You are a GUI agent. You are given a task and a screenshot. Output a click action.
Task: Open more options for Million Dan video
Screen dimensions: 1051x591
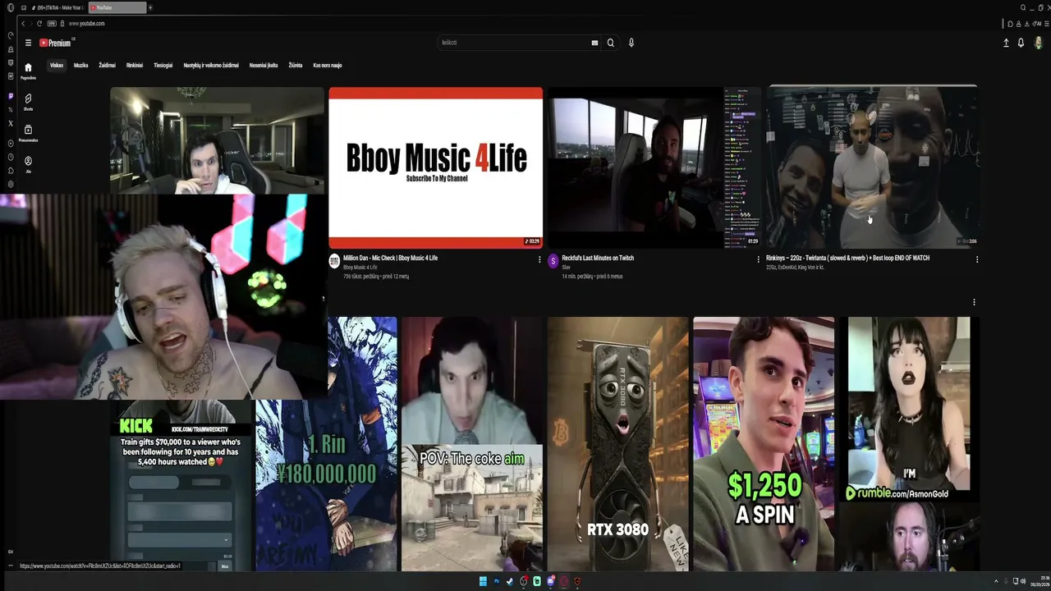tap(539, 259)
